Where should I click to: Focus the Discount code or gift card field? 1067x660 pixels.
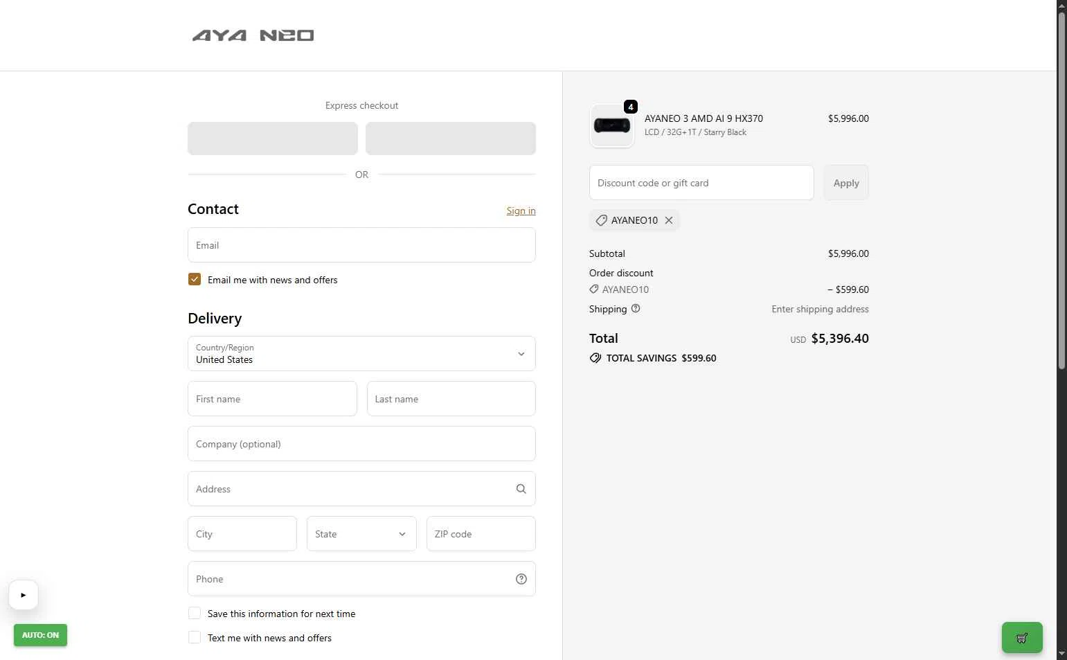tap(701, 183)
